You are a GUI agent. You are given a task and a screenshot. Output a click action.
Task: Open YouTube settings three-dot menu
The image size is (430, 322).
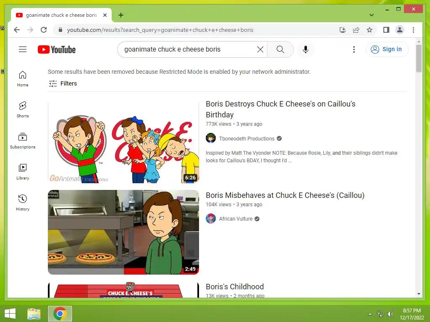click(354, 49)
